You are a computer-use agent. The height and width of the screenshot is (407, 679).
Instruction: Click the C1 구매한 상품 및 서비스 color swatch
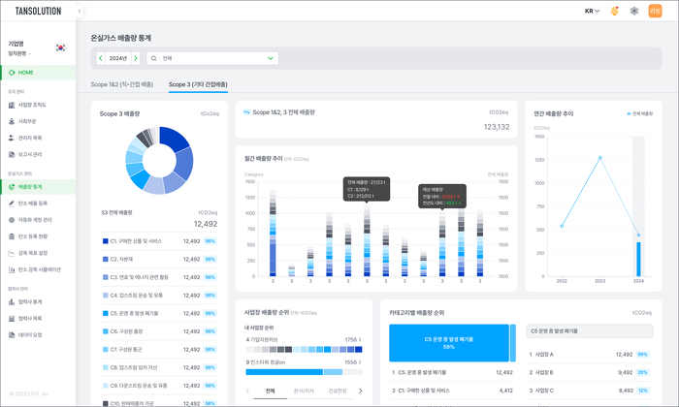tap(105, 241)
